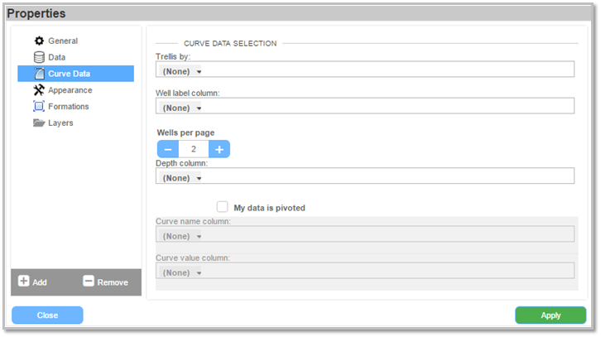The image size is (601, 337).
Task: Select the Curve Data section
Action: (x=76, y=74)
